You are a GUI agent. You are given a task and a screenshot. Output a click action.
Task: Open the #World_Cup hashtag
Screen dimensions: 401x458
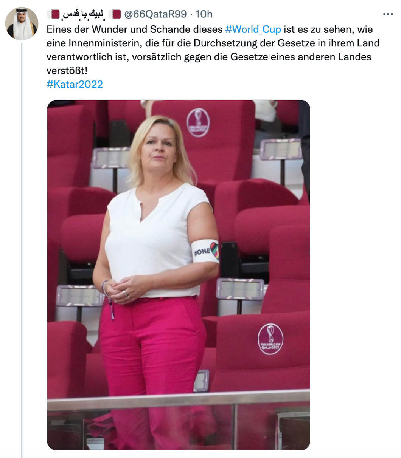pyautogui.click(x=253, y=29)
